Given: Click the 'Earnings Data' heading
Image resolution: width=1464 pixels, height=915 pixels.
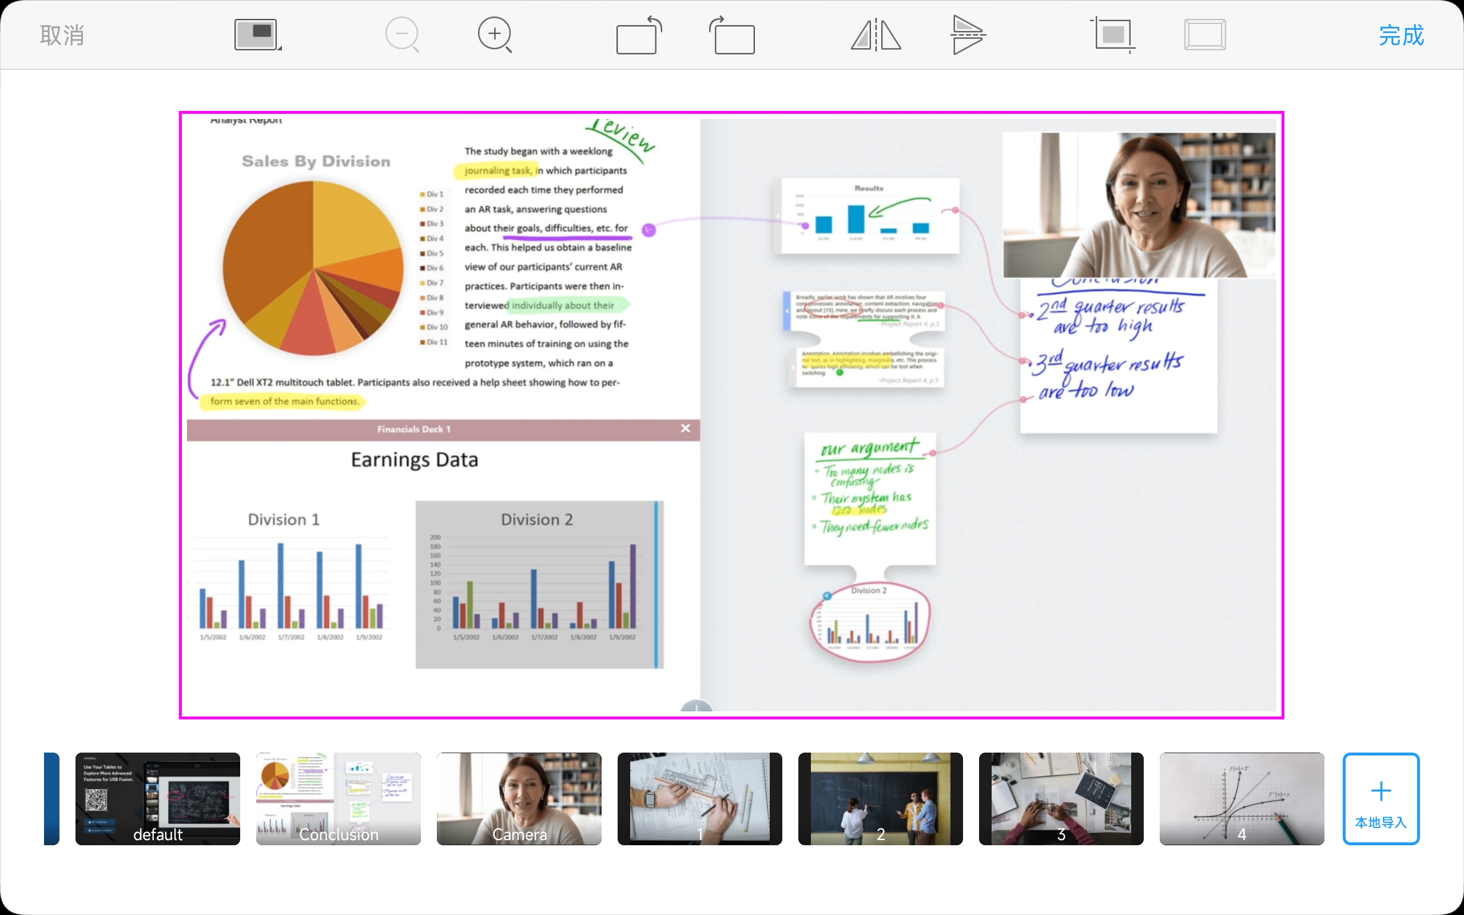Looking at the screenshot, I should click(x=415, y=460).
